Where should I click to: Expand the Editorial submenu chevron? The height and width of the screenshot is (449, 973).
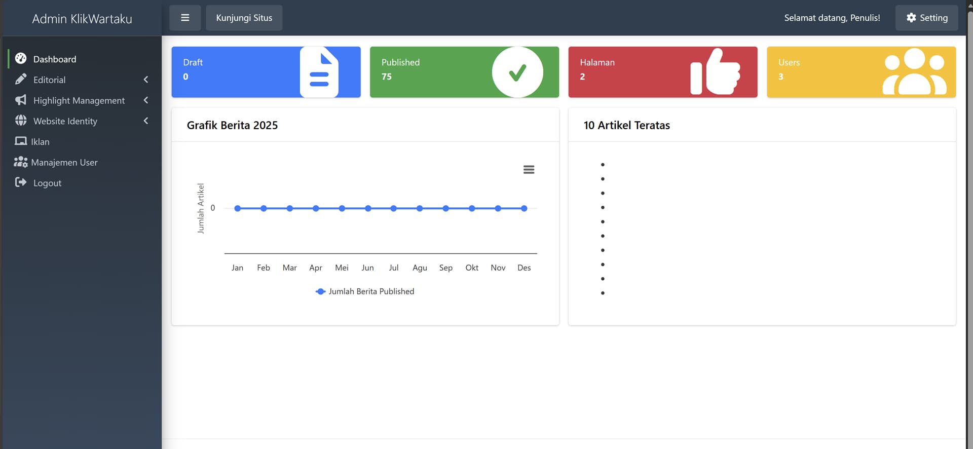(146, 80)
